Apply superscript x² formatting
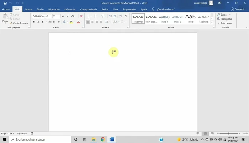The height and width of the screenshot is (143, 249). pyautogui.click(x=59, y=22)
